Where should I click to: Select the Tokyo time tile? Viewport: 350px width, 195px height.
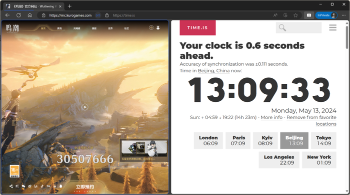coord(323,141)
